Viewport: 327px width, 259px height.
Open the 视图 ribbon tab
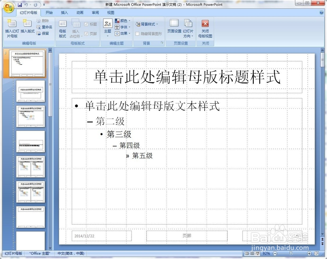pyautogui.click(x=110, y=12)
